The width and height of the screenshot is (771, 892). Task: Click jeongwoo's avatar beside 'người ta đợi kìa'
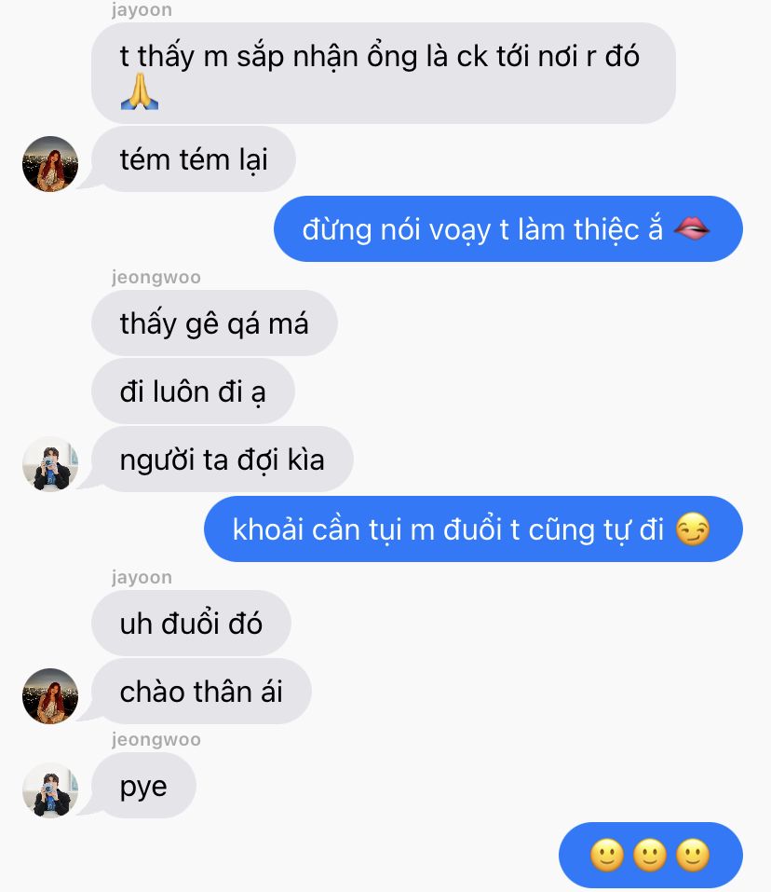click(50, 464)
